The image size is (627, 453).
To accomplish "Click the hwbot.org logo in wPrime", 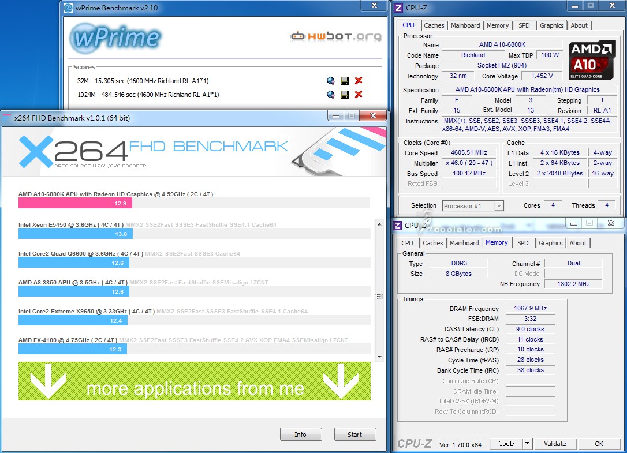I will (x=336, y=36).
